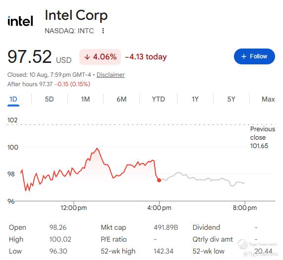Open the Disclaimer link
The height and width of the screenshot is (260, 283).
click(x=111, y=75)
